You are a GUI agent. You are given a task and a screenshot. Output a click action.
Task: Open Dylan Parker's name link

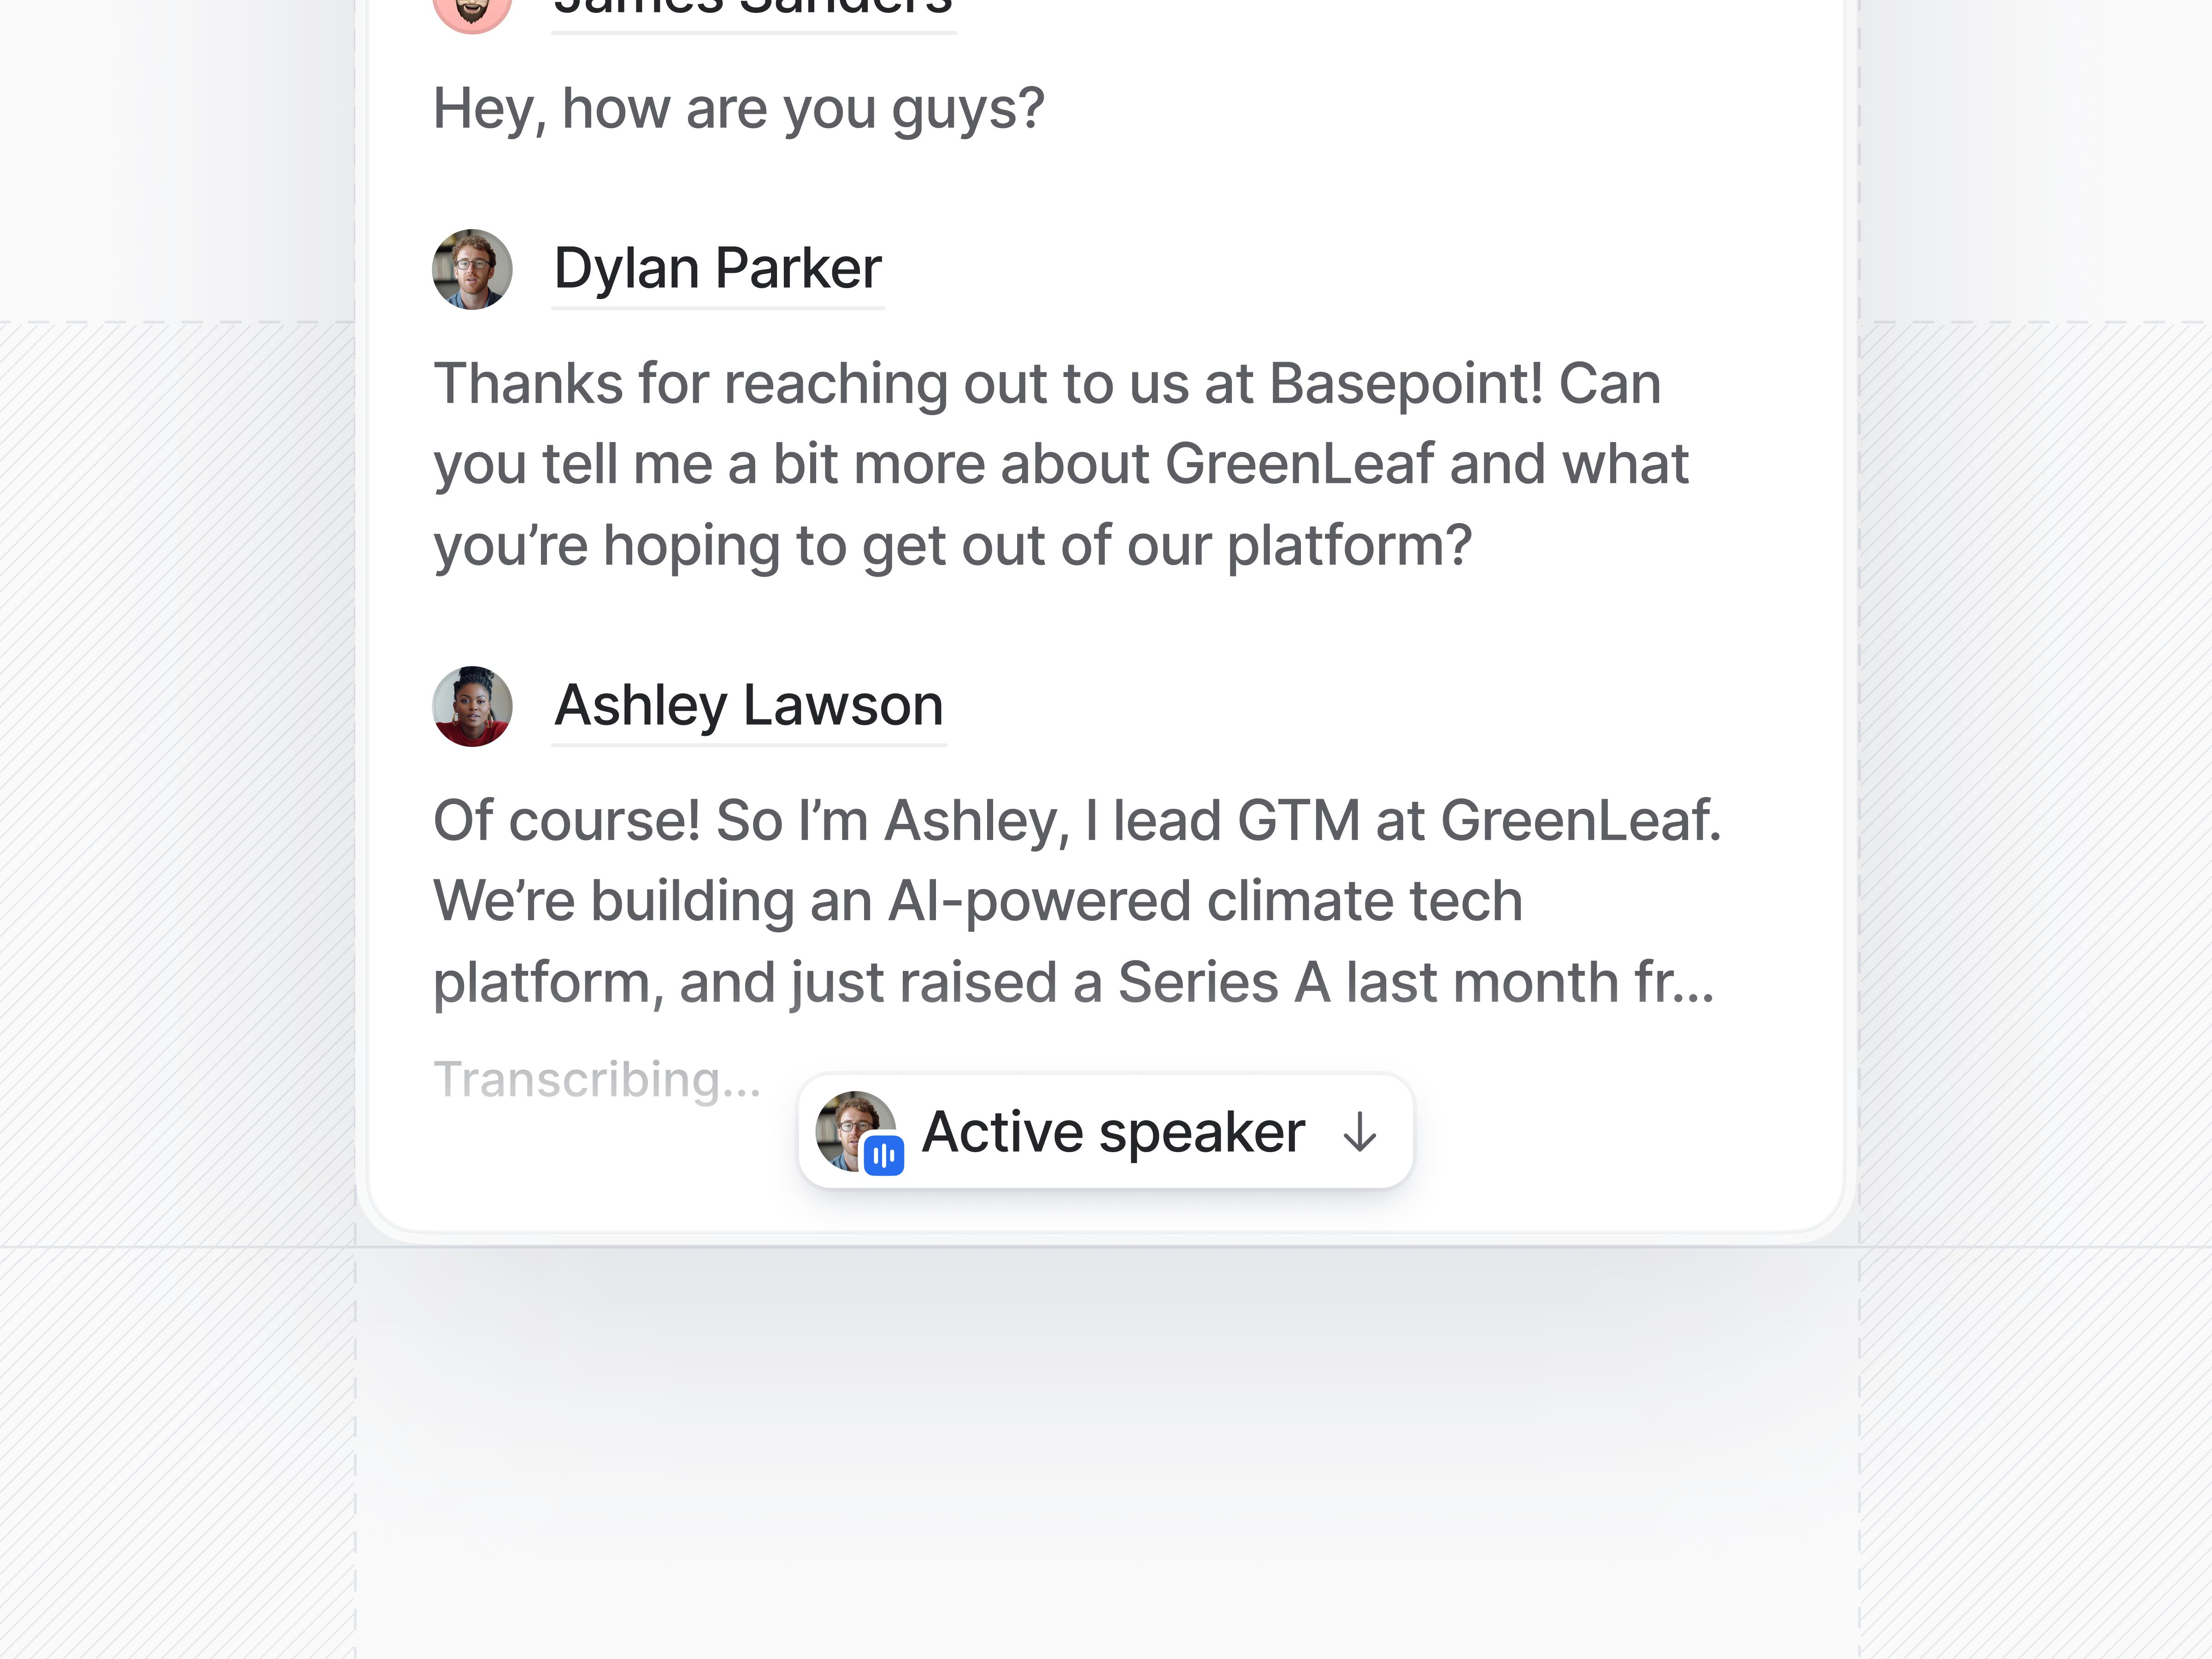(718, 269)
